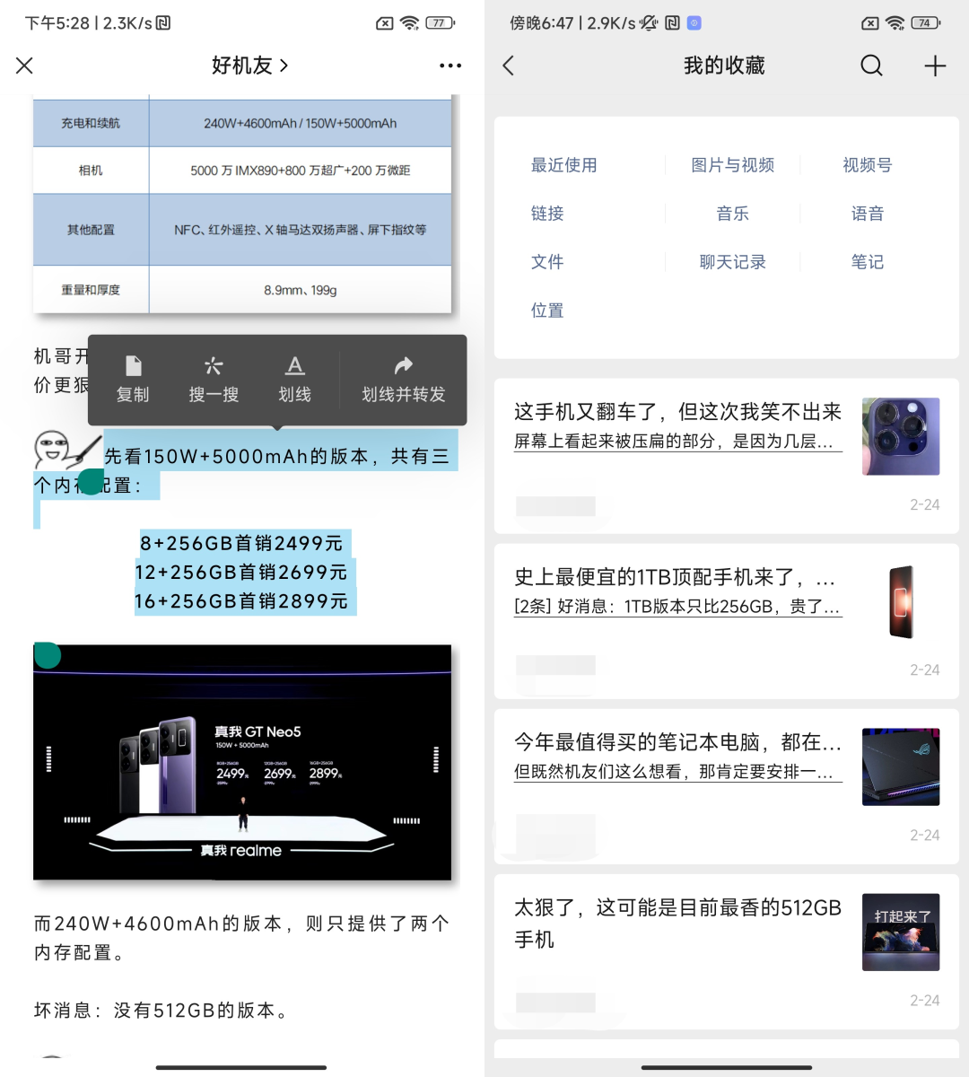969x1077 pixels.
Task: Filter favorites by 文件
Action: (x=547, y=262)
